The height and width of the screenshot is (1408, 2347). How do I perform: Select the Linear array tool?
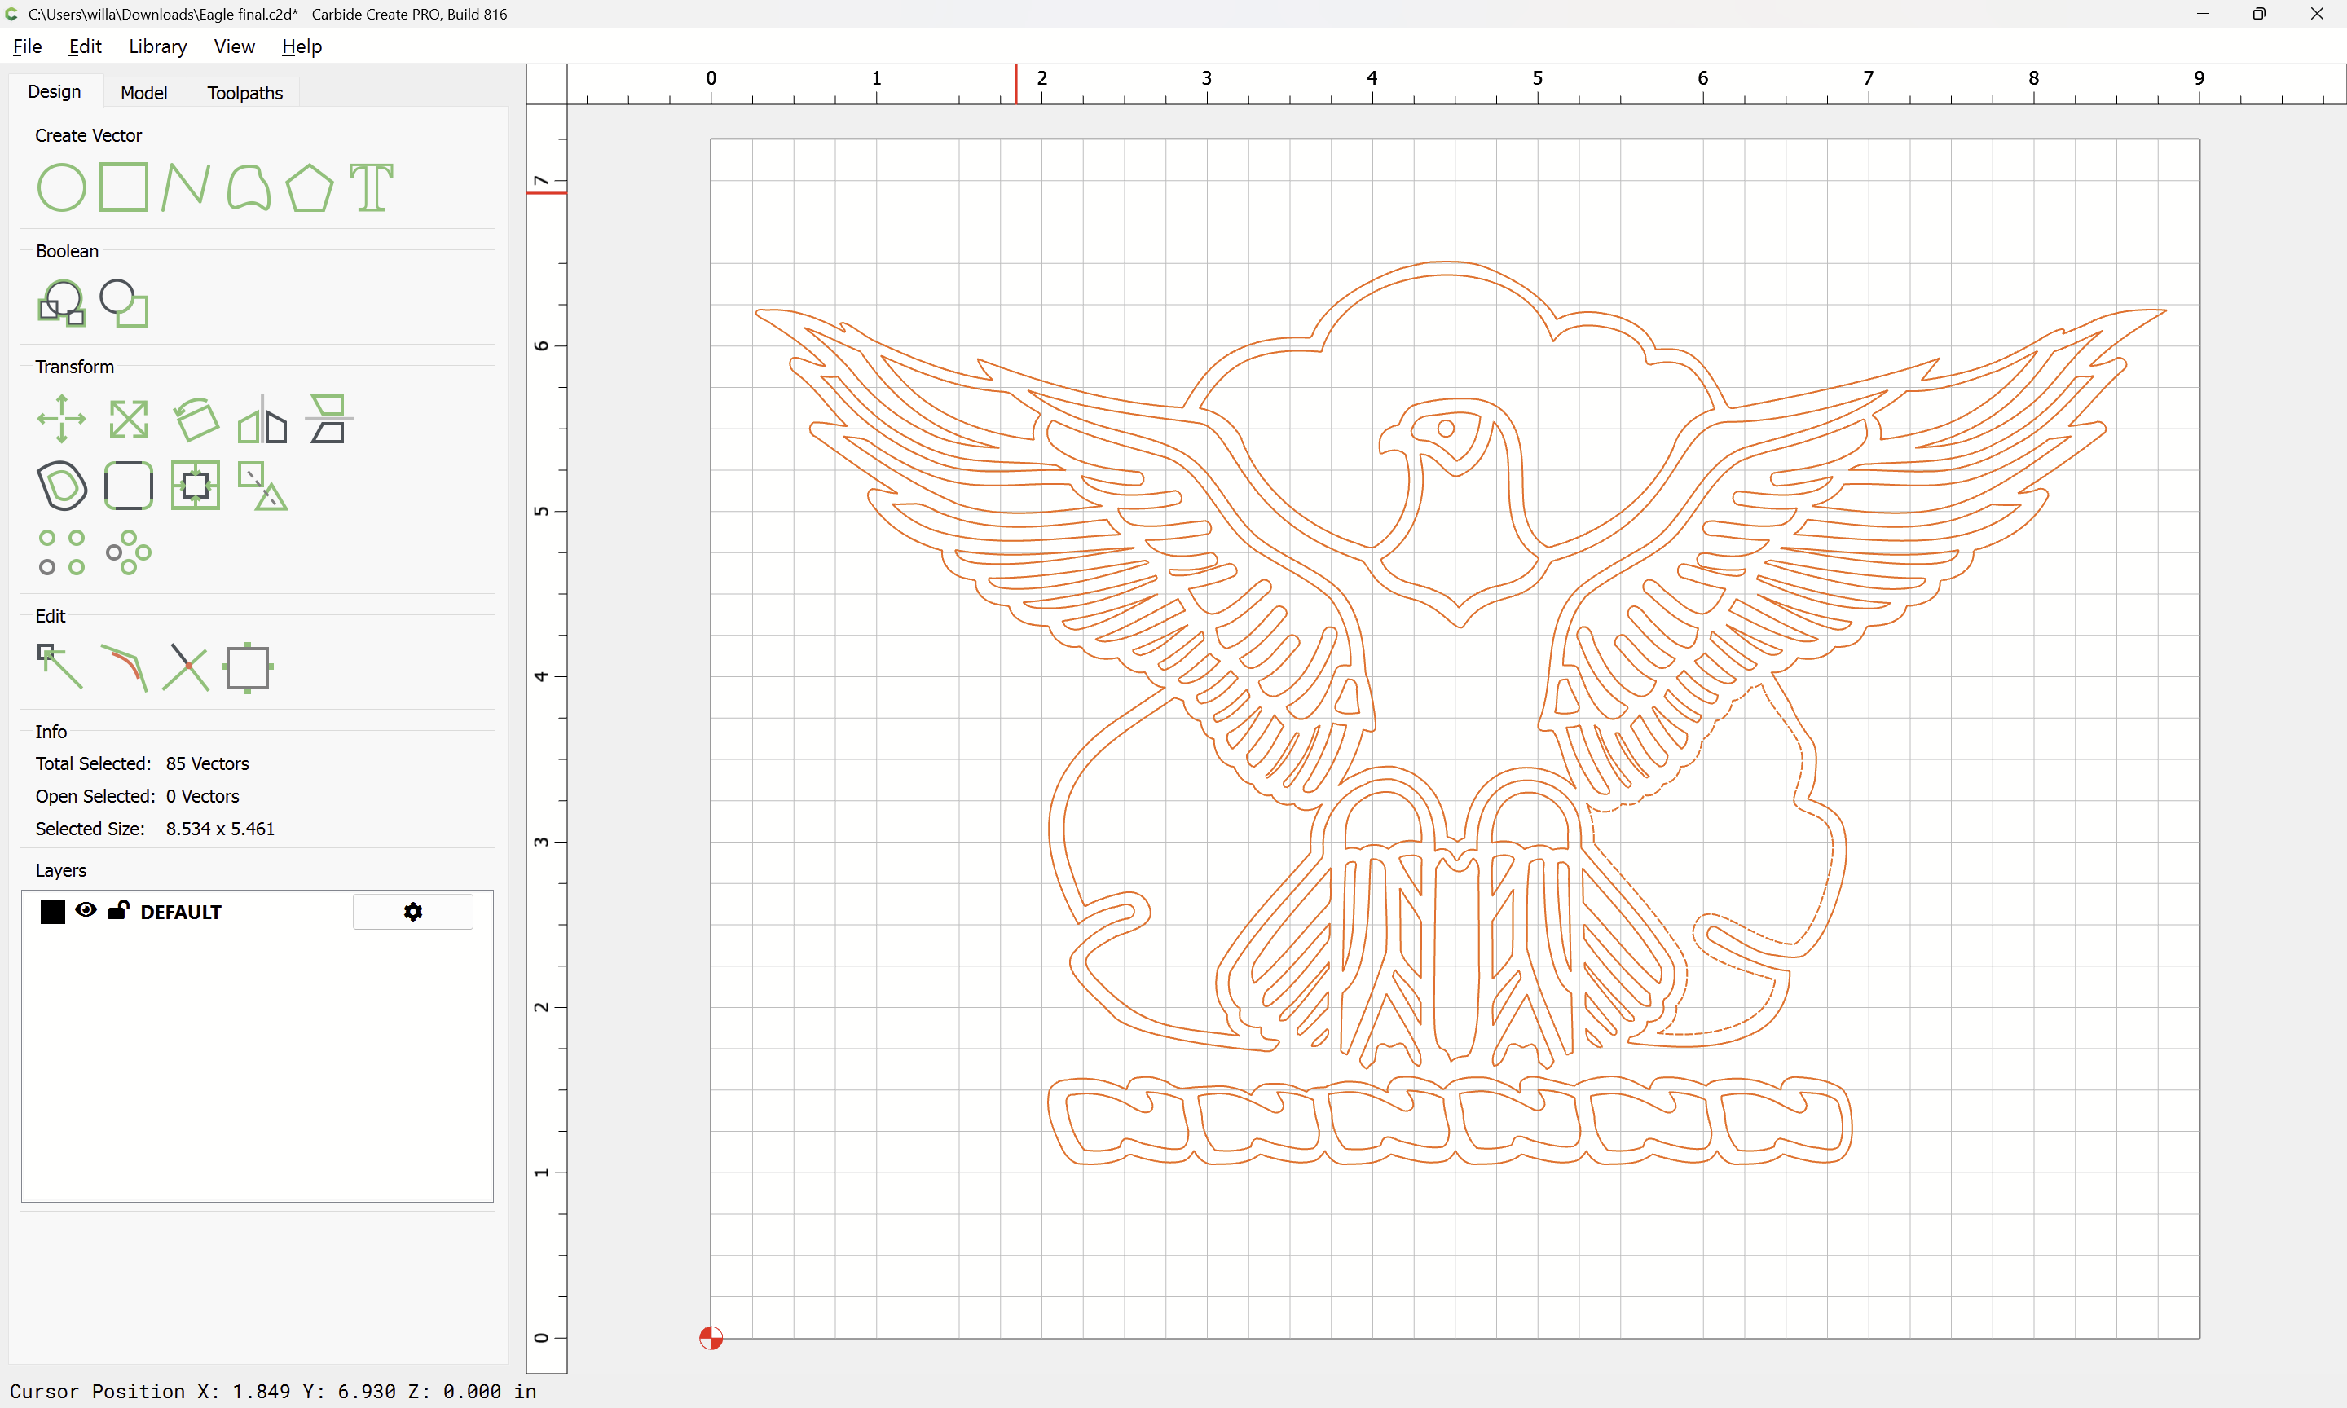pyautogui.click(x=62, y=552)
